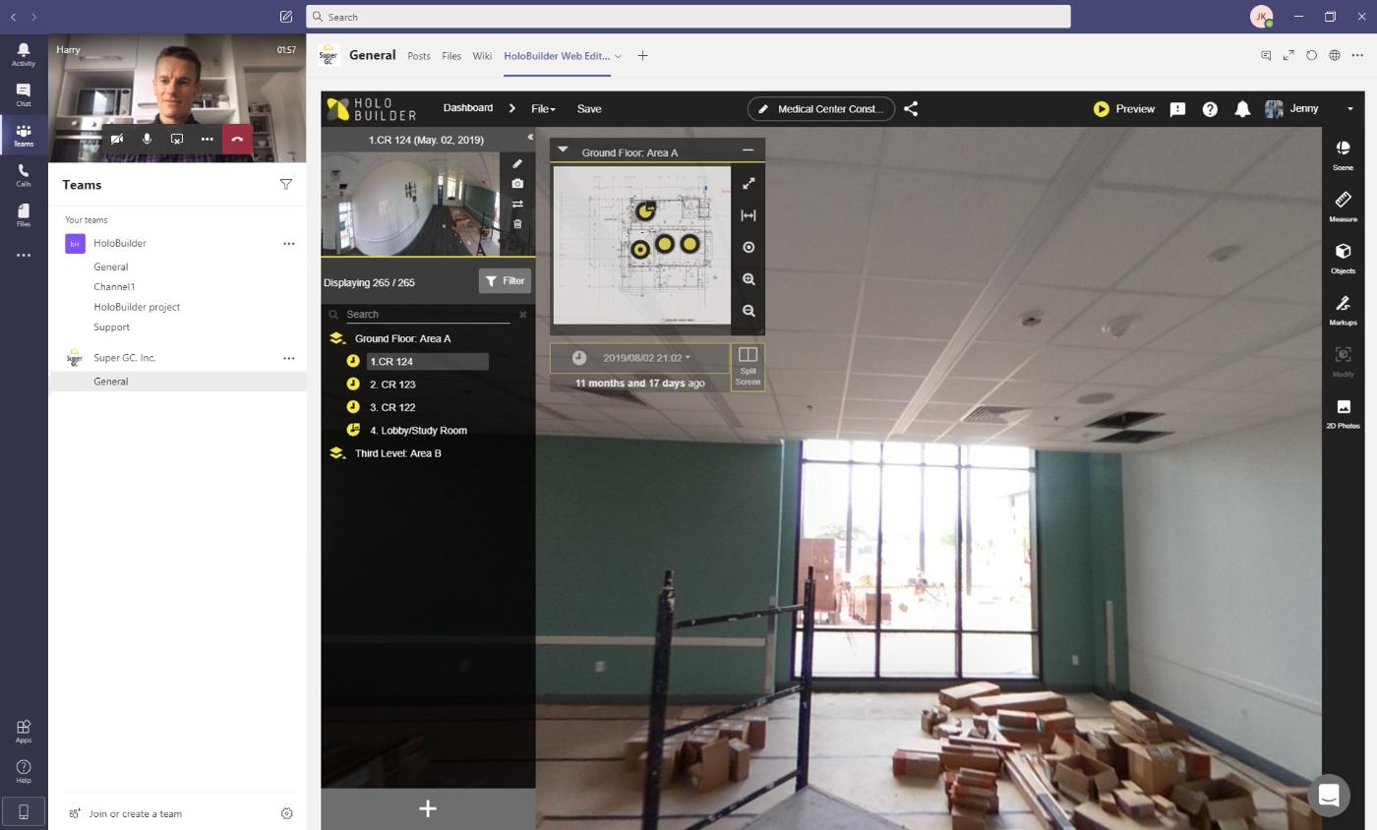Open more options for Super GC, Inc. team
Image resolution: width=1377 pixels, height=830 pixels.
coord(289,358)
